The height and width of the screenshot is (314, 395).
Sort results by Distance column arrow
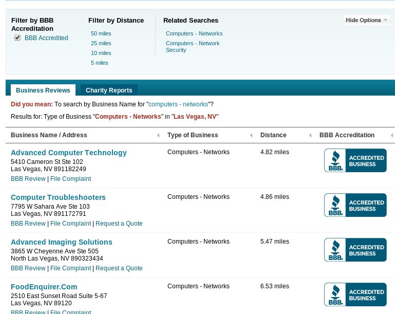[x=310, y=136]
